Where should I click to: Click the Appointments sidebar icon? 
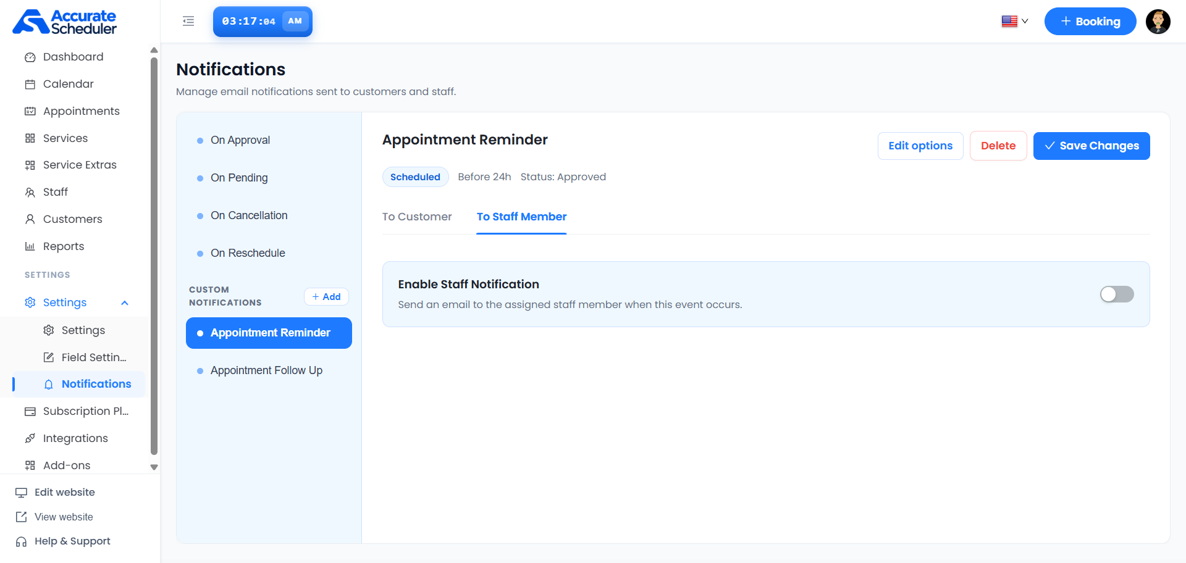[30, 111]
